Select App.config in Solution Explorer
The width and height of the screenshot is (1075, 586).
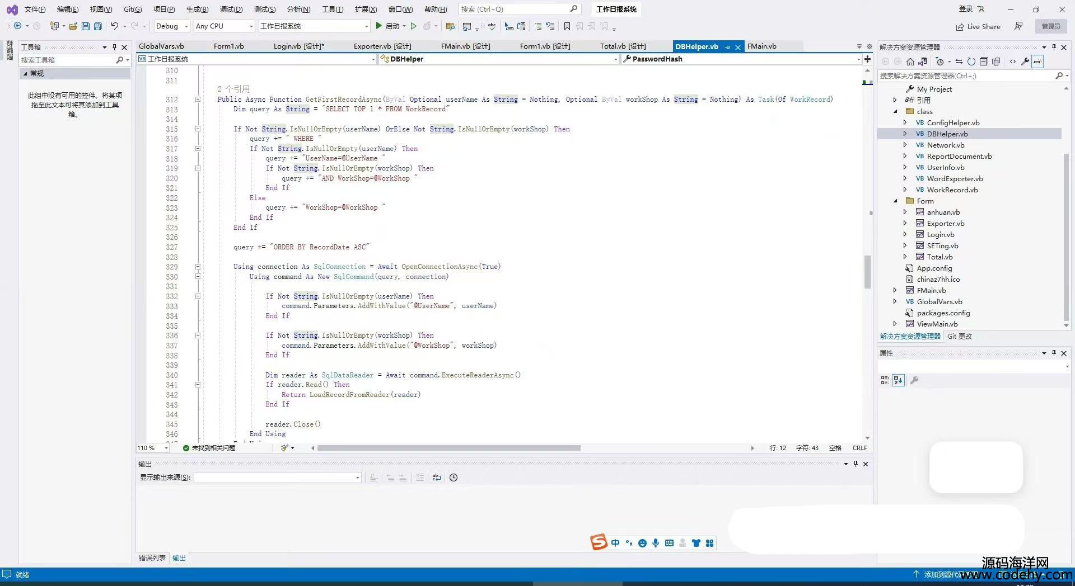click(x=934, y=268)
